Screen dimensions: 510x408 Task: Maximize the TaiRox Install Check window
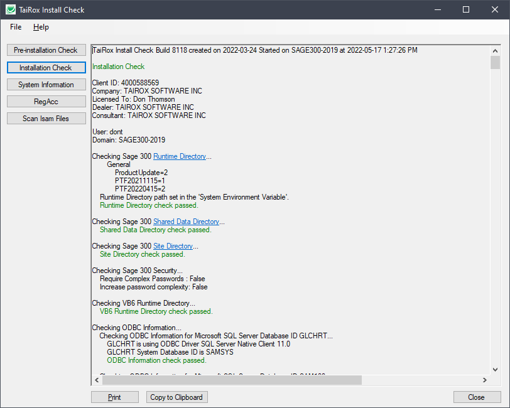pos(466,10)
